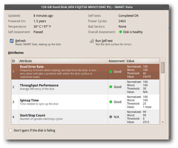This screenshot has height=148, width=178.
Task: Click Time needed to spin up description
Action: 39,104
